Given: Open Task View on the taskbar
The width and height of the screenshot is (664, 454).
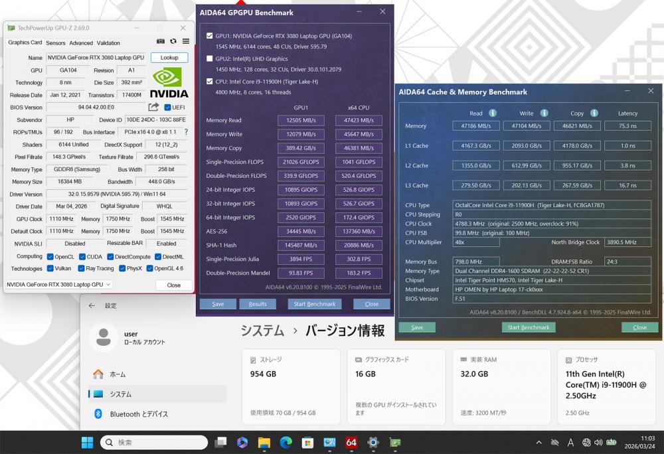Looking at the screenshot, I should 220,443.
